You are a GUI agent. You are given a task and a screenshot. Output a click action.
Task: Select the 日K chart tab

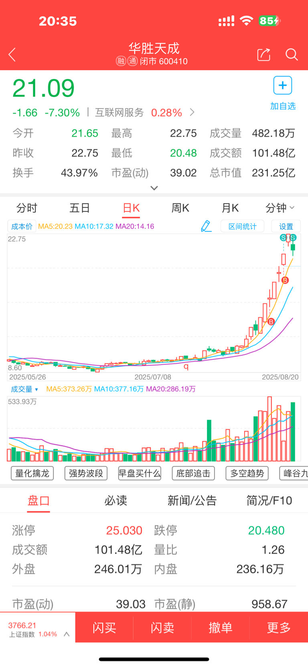131,208
